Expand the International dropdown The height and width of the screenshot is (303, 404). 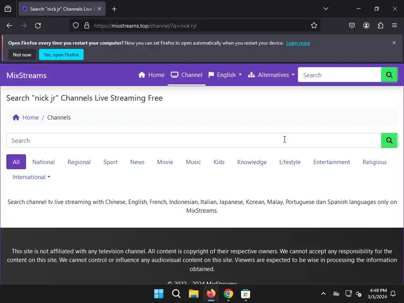[32, 177]
